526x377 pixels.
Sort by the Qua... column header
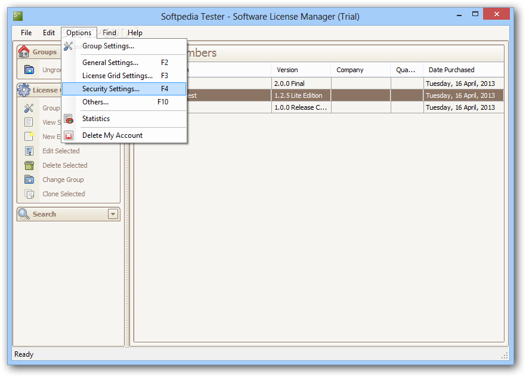(x=407, y=70)
